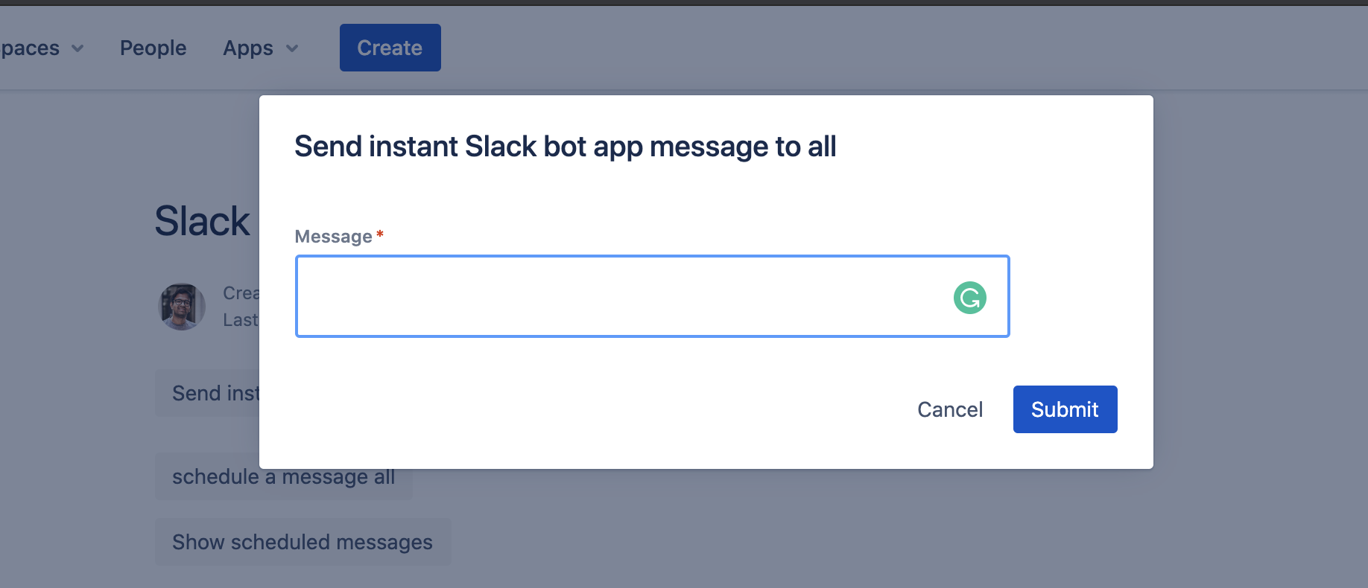The image size is (1368, 588).
Task: Click the Created by text beside avatar
Action: [241, 293]
